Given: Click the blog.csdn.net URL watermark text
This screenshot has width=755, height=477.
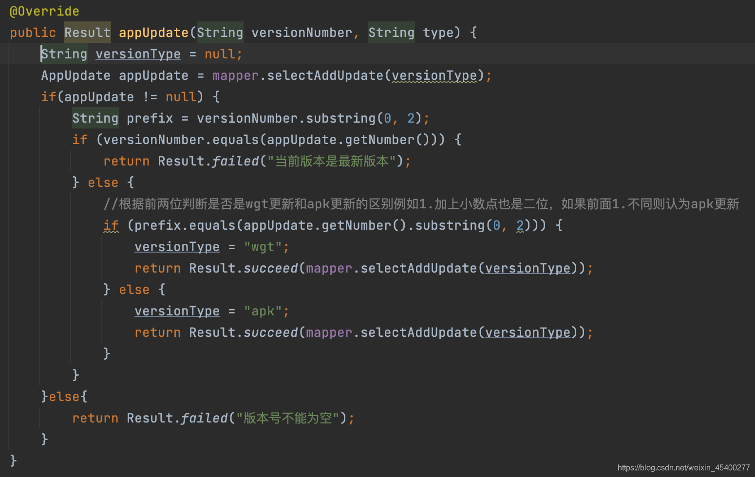Looking at the screenshot, I should pyautogui.click(x=683, y=468).
